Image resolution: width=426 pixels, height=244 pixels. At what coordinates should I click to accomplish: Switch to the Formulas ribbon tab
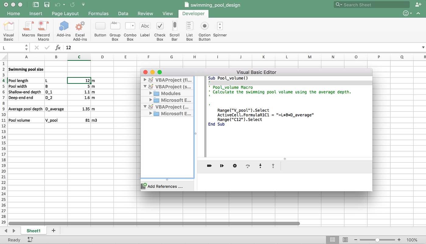98,13
